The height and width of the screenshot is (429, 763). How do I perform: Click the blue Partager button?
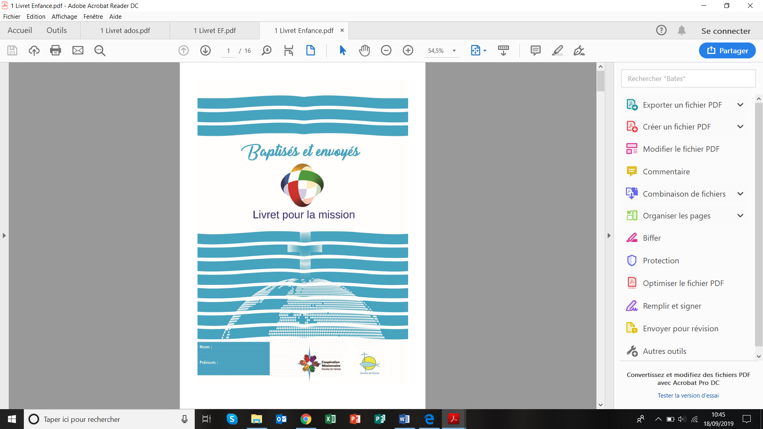pos(727,50)
